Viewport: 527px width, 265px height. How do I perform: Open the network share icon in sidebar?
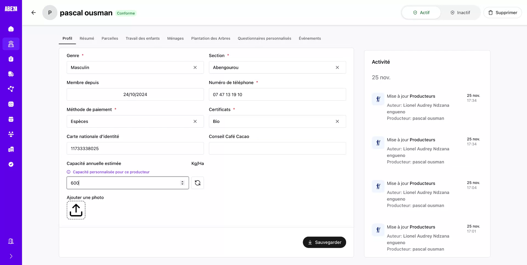tap(11, 89)
